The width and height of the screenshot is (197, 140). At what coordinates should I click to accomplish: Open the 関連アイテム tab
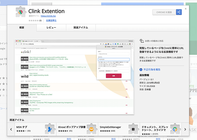81,27
